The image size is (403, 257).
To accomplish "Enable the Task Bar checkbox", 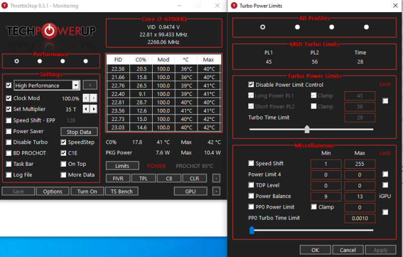I will click(x=9, y=164).
